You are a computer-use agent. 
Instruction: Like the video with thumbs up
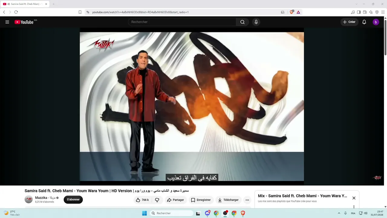[142, 200]
